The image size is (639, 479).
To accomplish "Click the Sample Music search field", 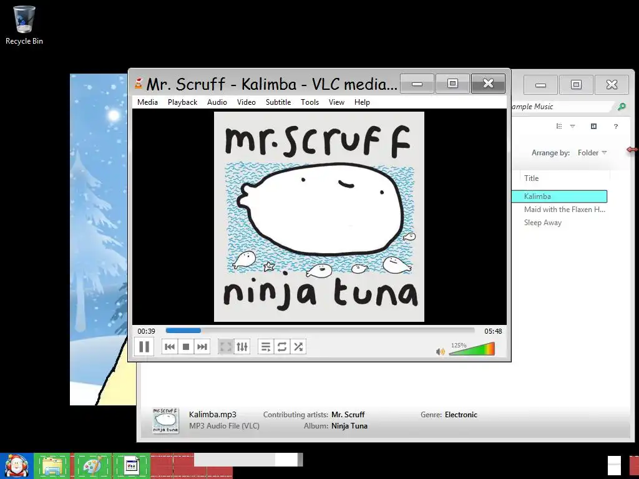I will coord(562,107).
